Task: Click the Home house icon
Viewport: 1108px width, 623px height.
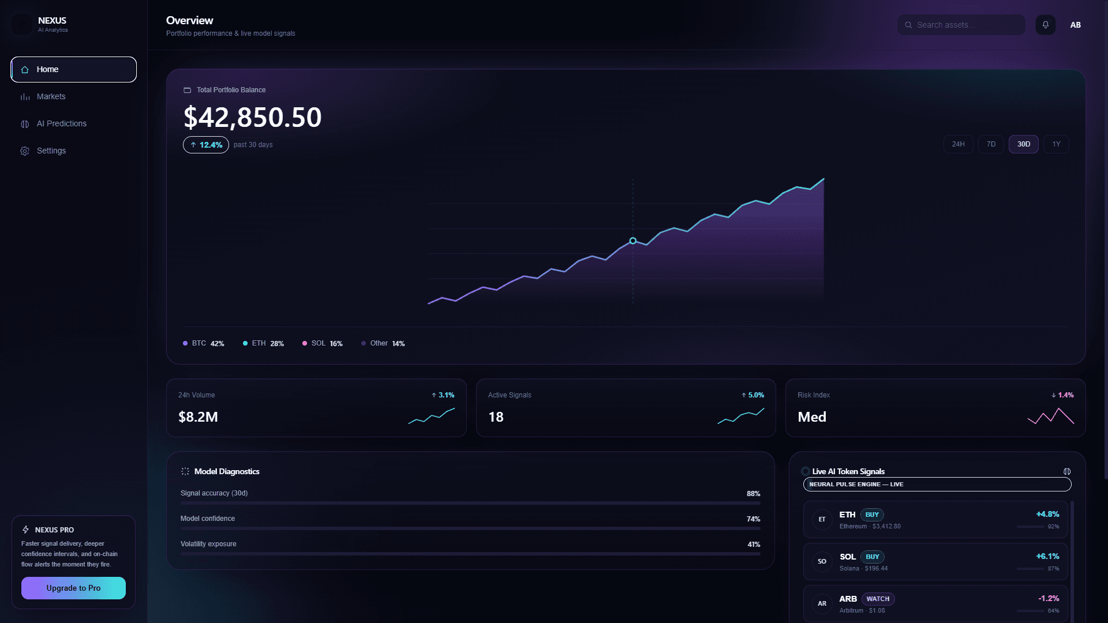Action: pos(25,69)
